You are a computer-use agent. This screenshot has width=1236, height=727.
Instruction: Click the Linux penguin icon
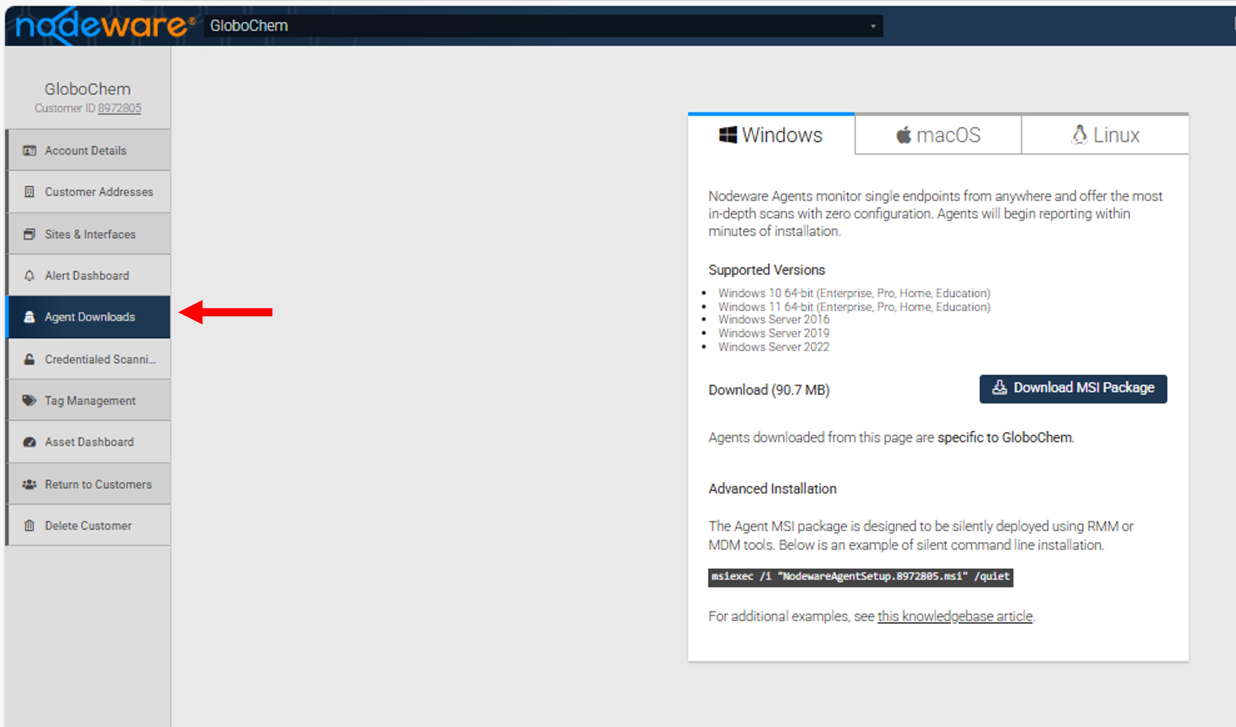(1079, 134)
